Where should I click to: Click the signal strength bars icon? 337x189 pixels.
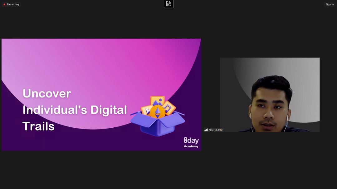pyautogui.click(x=206, y=130)
